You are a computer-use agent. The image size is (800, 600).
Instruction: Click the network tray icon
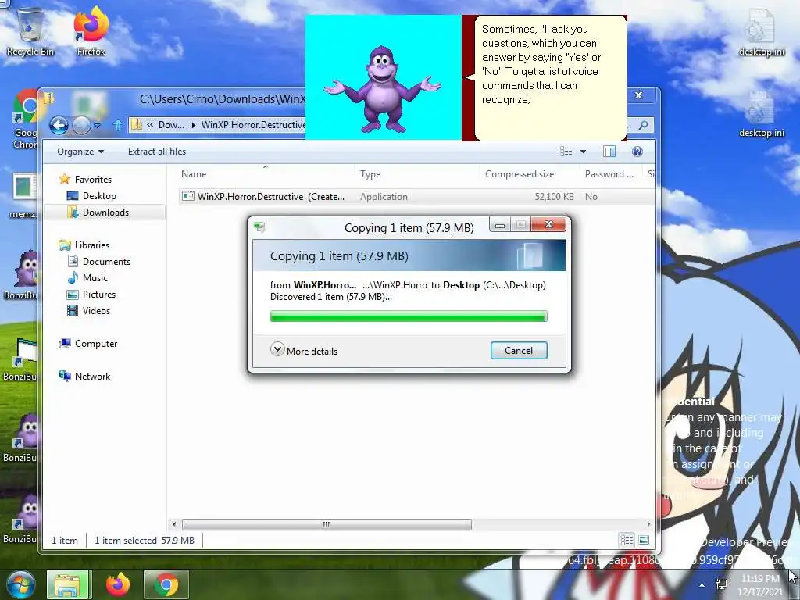[x=721, y=584]
